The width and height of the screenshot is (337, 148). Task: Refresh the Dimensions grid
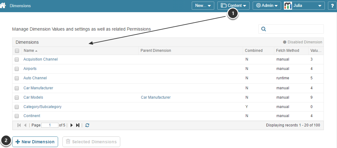pyautogui.click(x=87, y=125)
